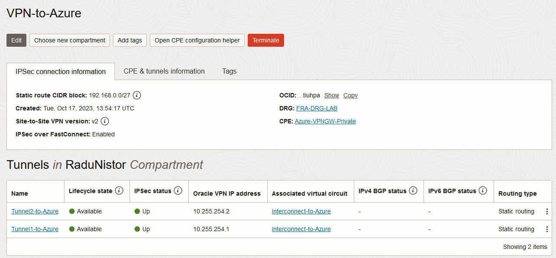Click the IPv6 BGP status info icon
The width and height of the screenshot is (556, 258).
tap(483, 191)
